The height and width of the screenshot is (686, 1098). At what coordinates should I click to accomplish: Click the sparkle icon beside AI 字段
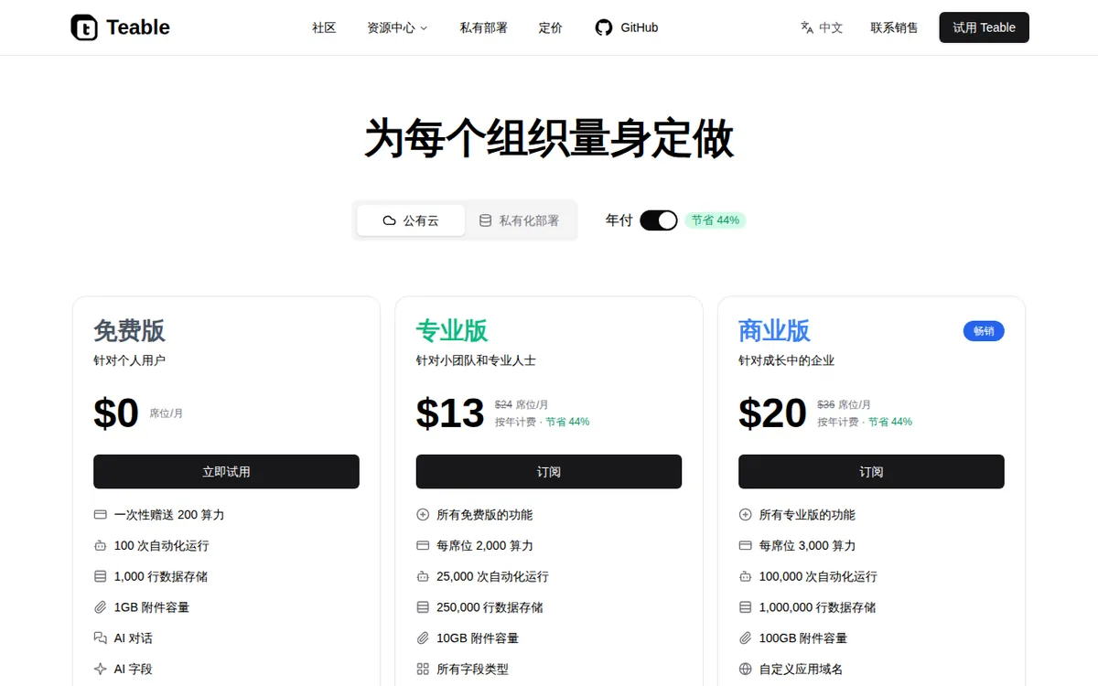101,669
